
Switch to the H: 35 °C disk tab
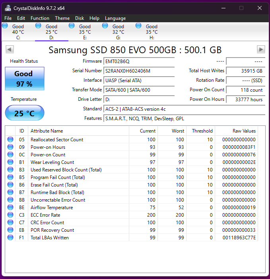tap(152, 32)
